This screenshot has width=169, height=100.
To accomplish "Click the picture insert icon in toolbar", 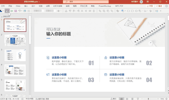I will (157, 11).
